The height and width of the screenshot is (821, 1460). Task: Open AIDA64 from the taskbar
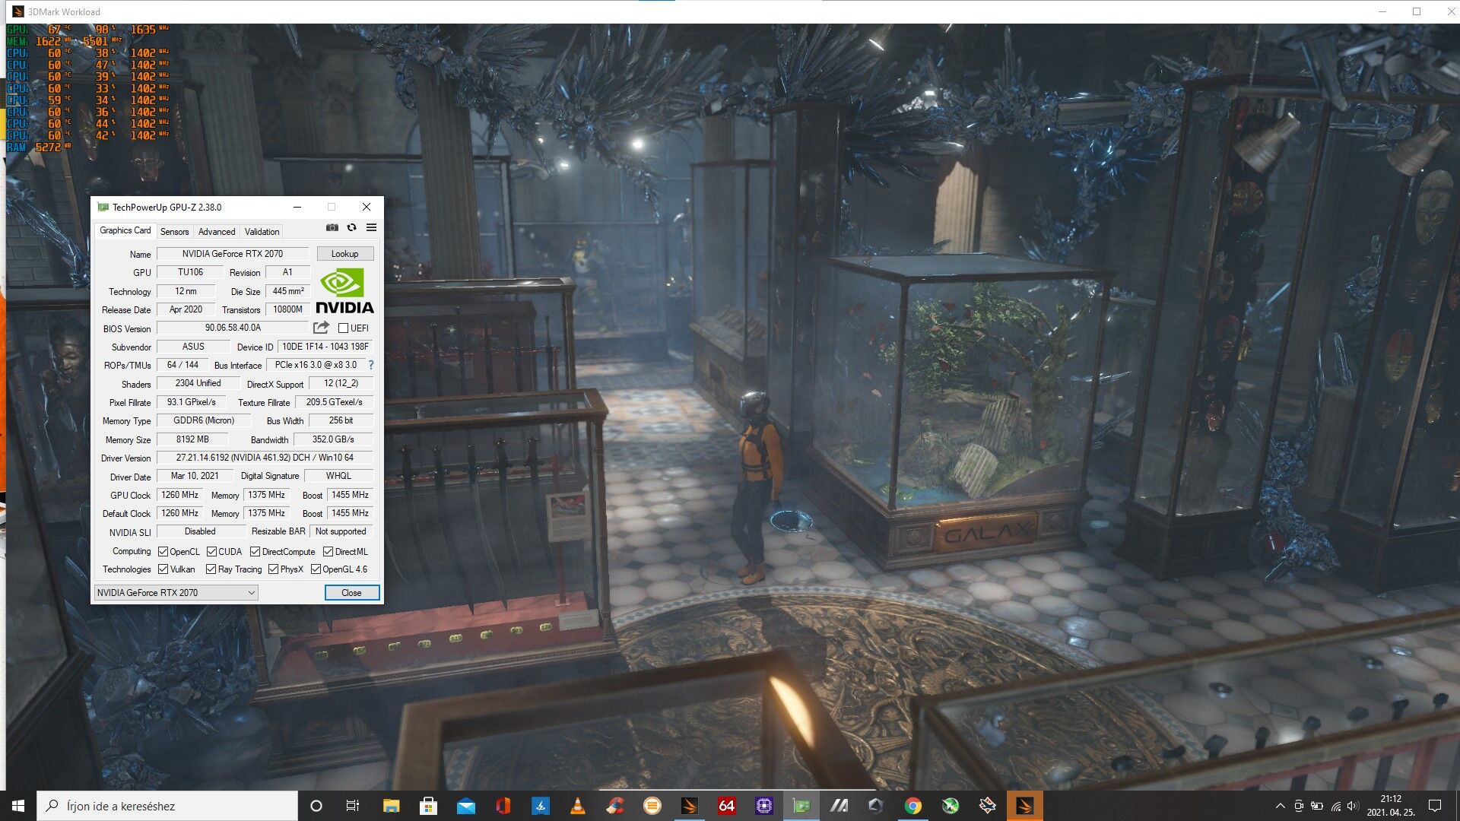(726, 806)
